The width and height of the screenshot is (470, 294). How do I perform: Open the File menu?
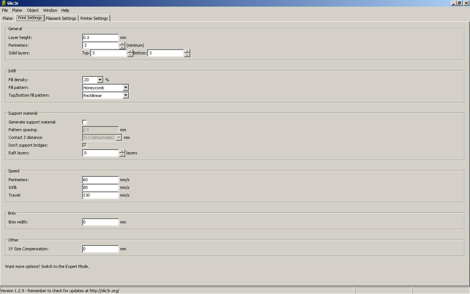tap(5, 10)
